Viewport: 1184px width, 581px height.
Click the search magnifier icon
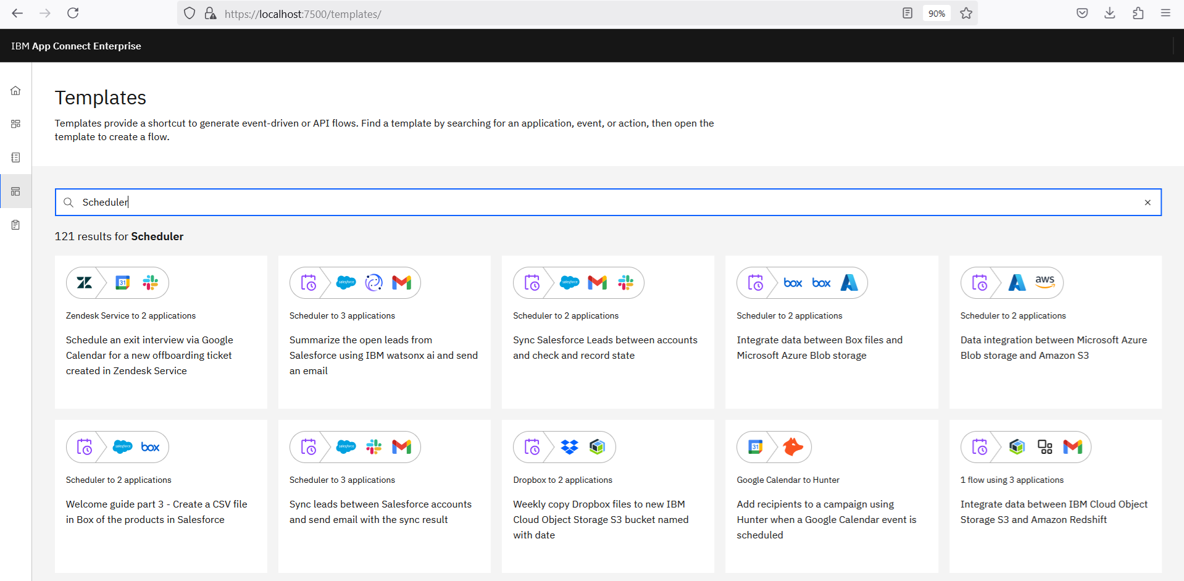69,203
